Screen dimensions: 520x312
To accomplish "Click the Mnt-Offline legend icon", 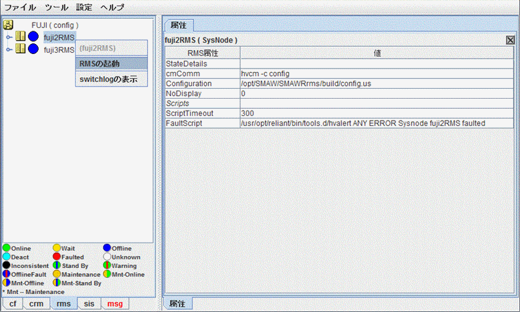I will click(7, 283).
